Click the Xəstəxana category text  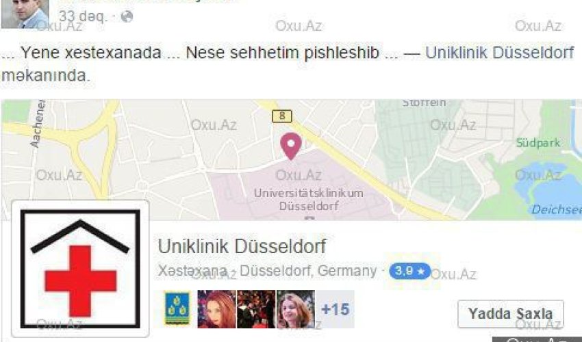(x=192, y=271)
